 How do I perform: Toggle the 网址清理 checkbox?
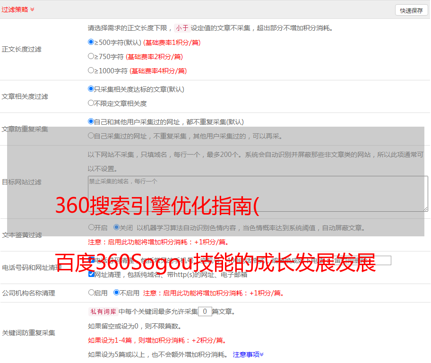pyautogui.click(x=92, y=274)
